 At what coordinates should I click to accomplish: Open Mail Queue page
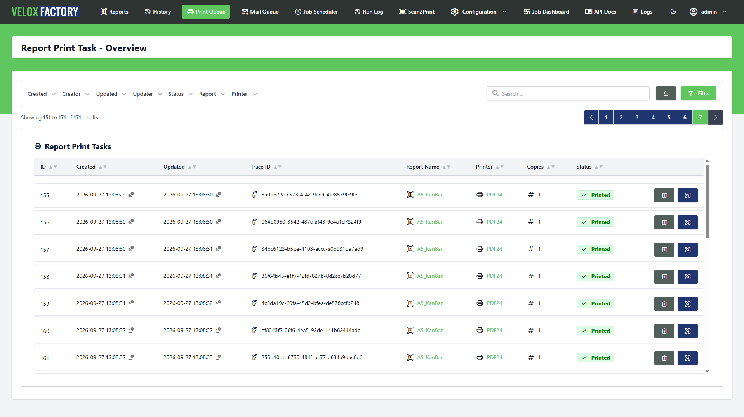[260, 12]
